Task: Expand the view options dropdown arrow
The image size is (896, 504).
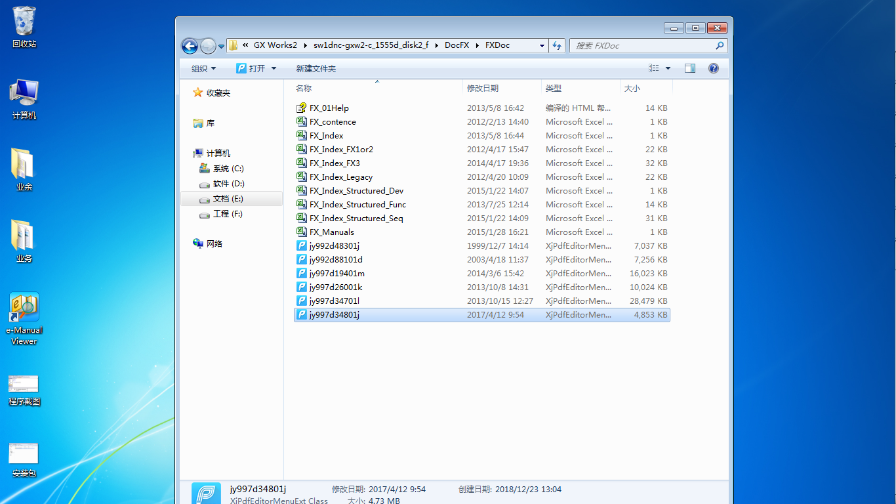Action: tap(668, 68)
